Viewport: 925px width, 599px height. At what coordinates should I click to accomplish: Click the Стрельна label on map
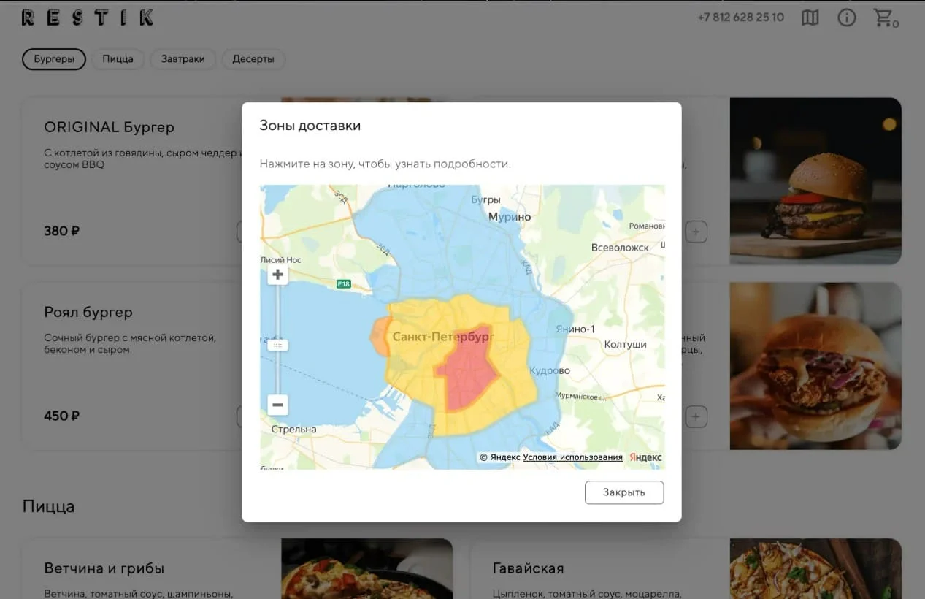click(293, 429)
